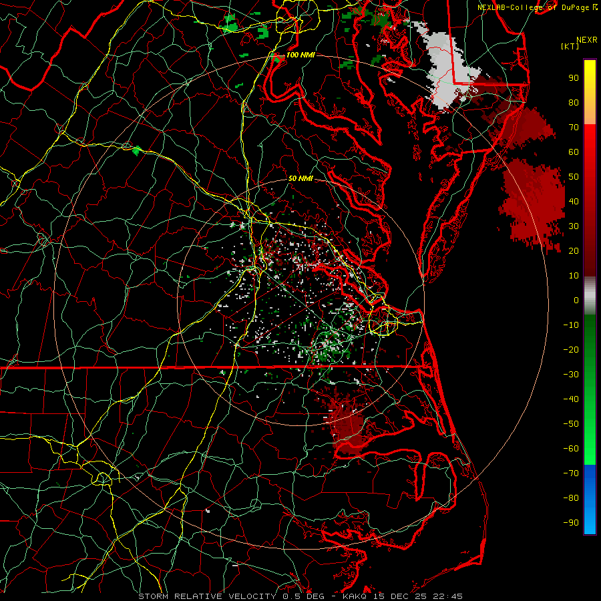
Task: Click the [KT] units label
Action: [x=570, y=46]
